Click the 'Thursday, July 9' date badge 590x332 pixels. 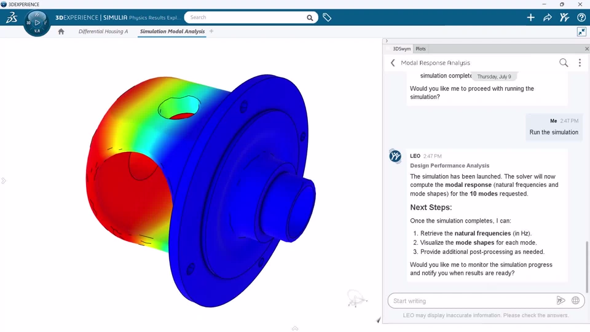click(494, 76)
